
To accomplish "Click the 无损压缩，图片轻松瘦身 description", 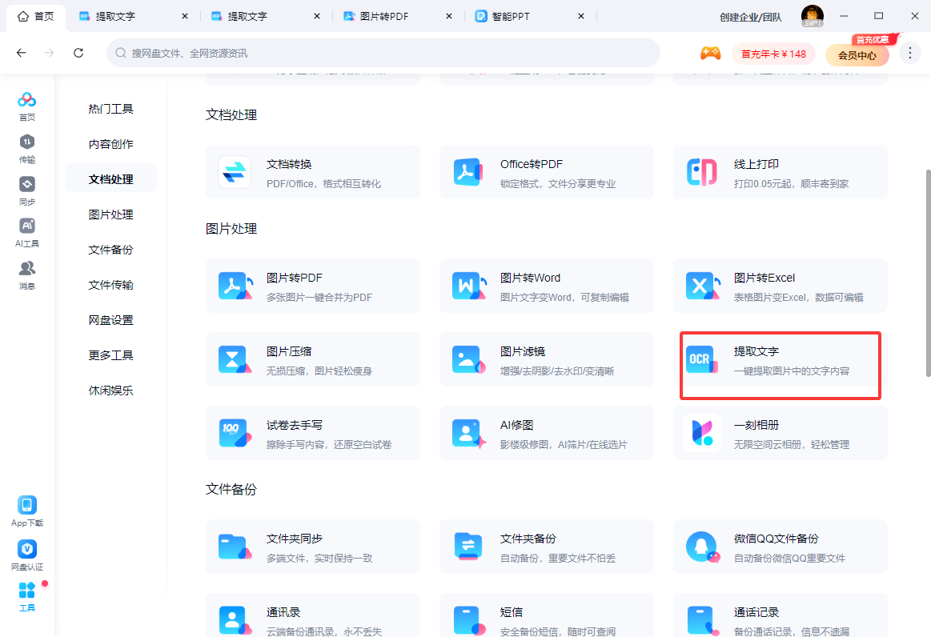I will 319,371.
